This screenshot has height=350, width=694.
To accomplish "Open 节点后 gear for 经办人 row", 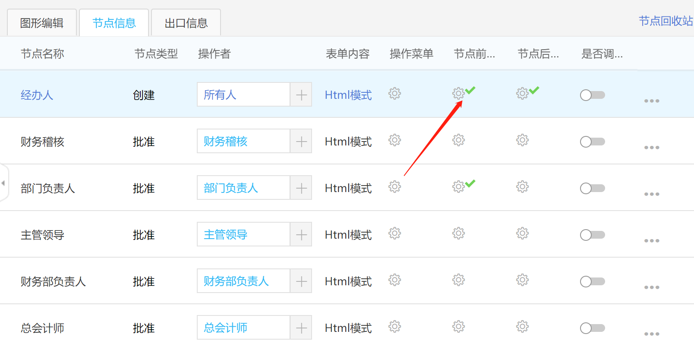I will 522,93.
